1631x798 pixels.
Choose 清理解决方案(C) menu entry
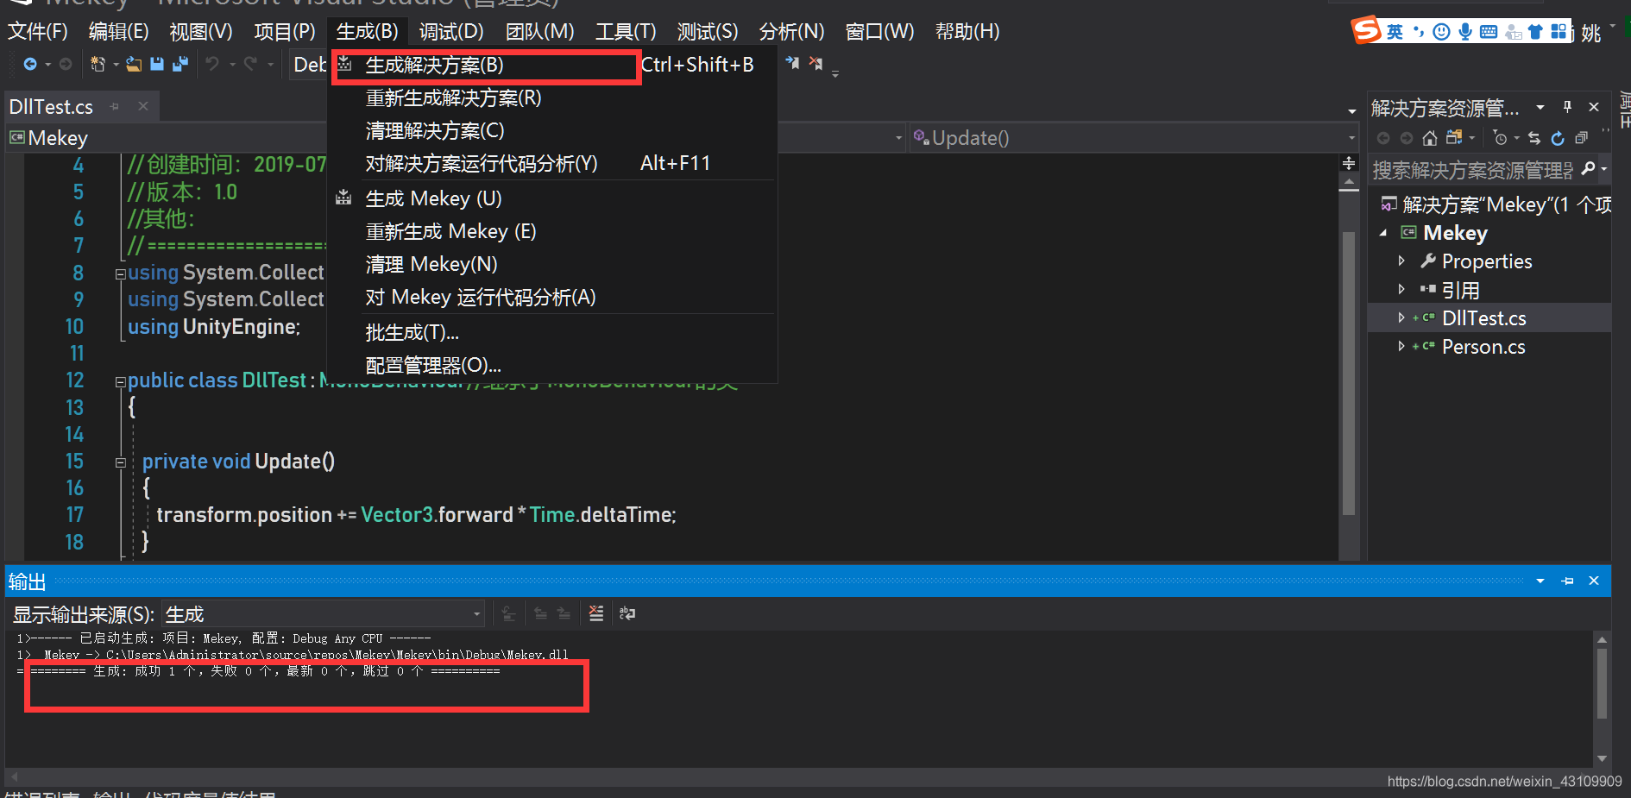click(552, 130)
